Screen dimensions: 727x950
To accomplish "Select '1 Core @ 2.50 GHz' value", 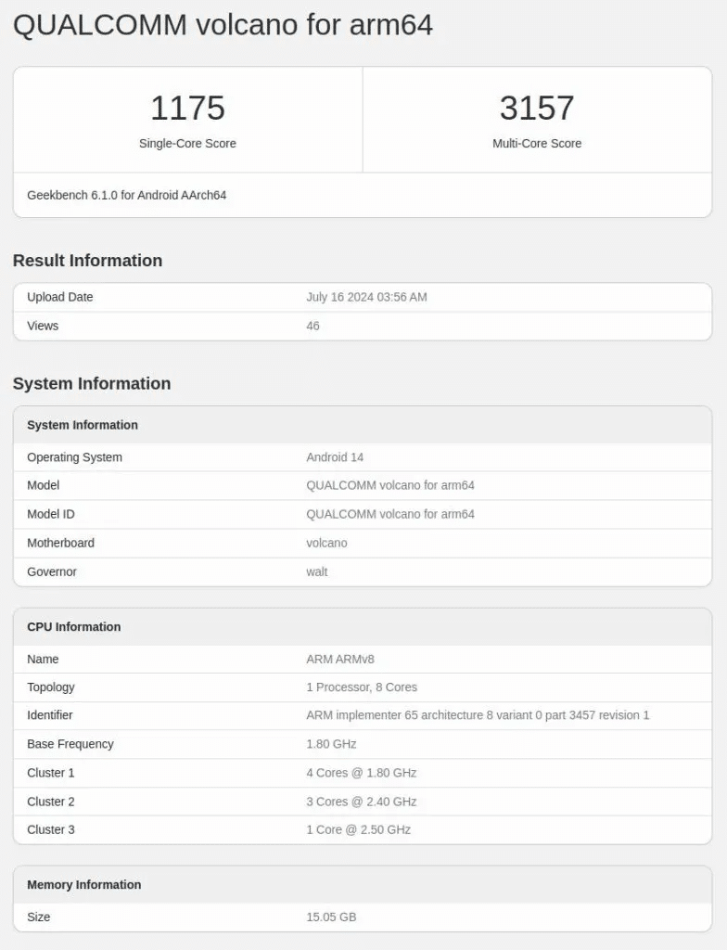I will click(358, 829).
